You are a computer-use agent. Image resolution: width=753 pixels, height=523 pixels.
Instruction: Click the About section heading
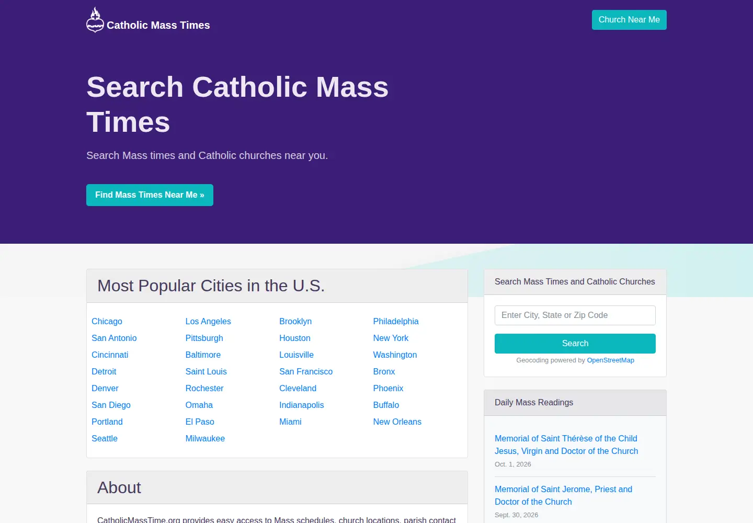[x=119, y=488]
